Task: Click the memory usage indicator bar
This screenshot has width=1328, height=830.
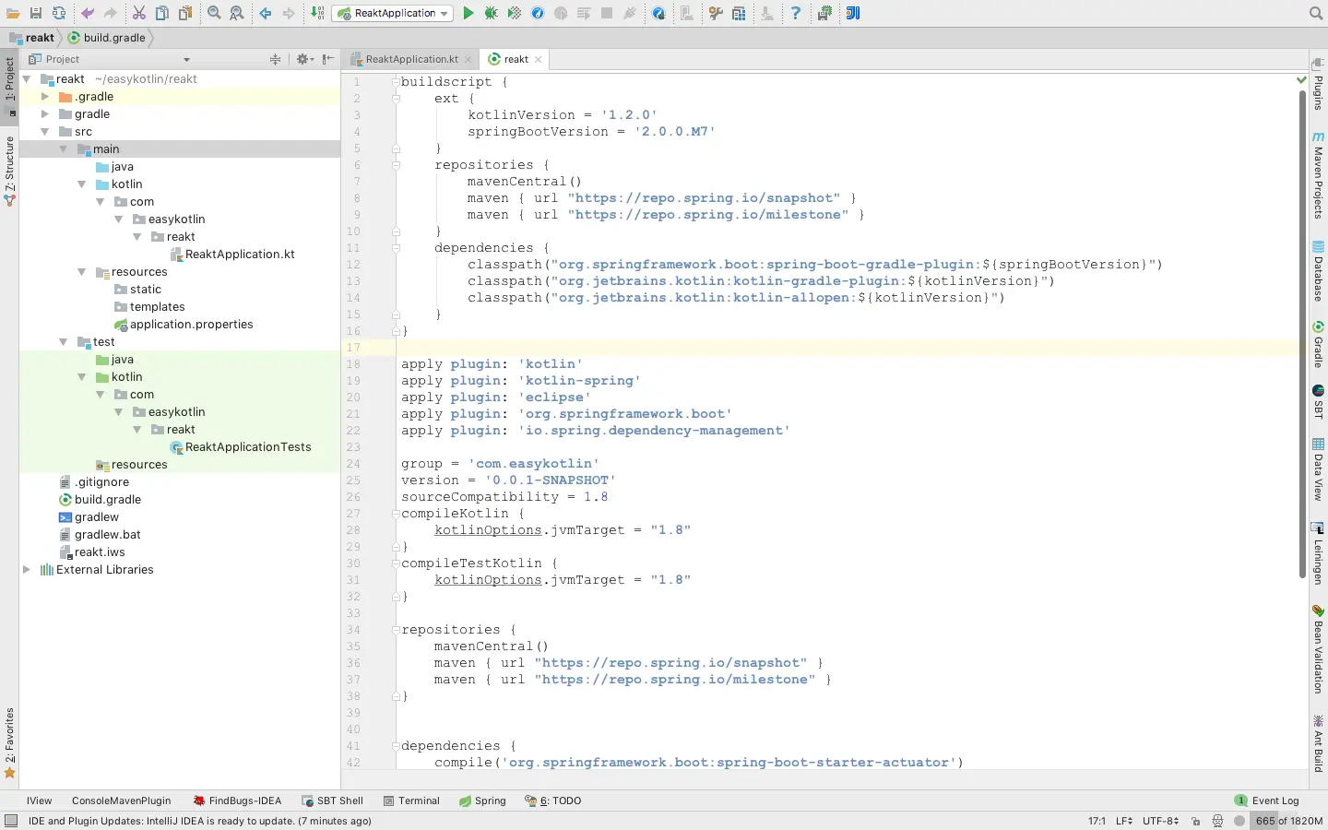Action: pyautogui.click(x=1288, y=821)
